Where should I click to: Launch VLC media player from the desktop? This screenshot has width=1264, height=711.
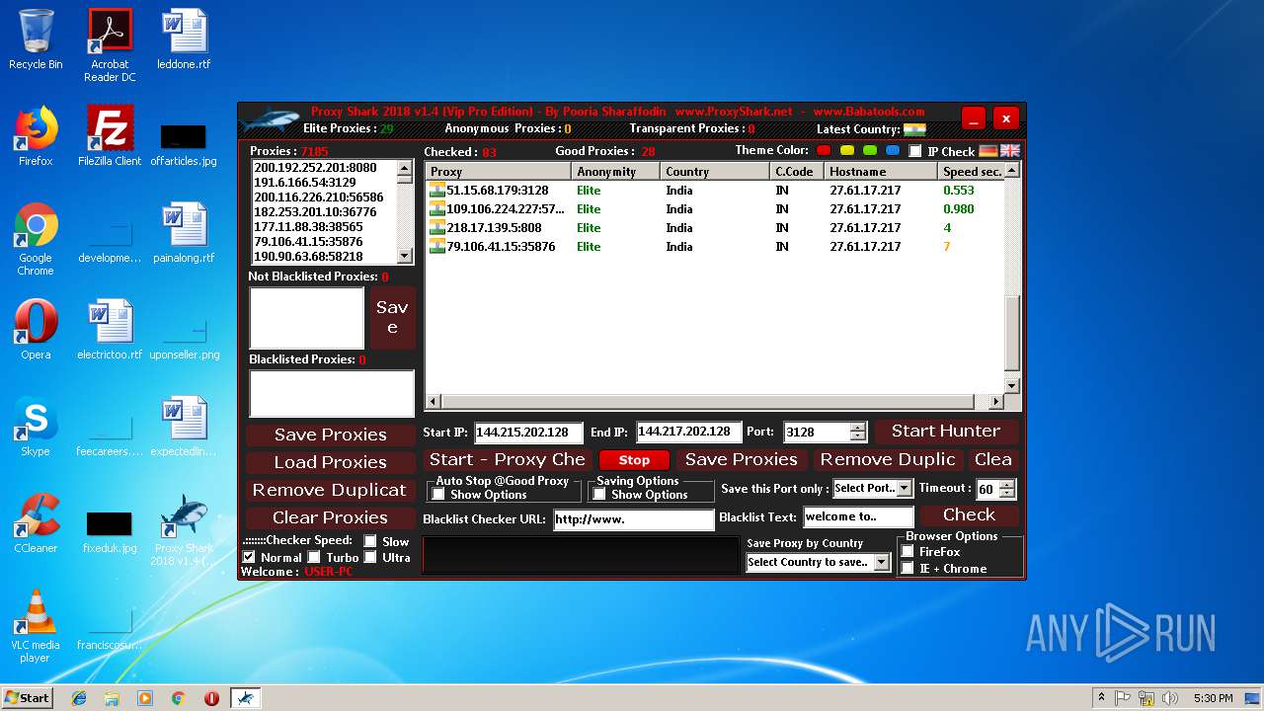[x=36, y=627]
